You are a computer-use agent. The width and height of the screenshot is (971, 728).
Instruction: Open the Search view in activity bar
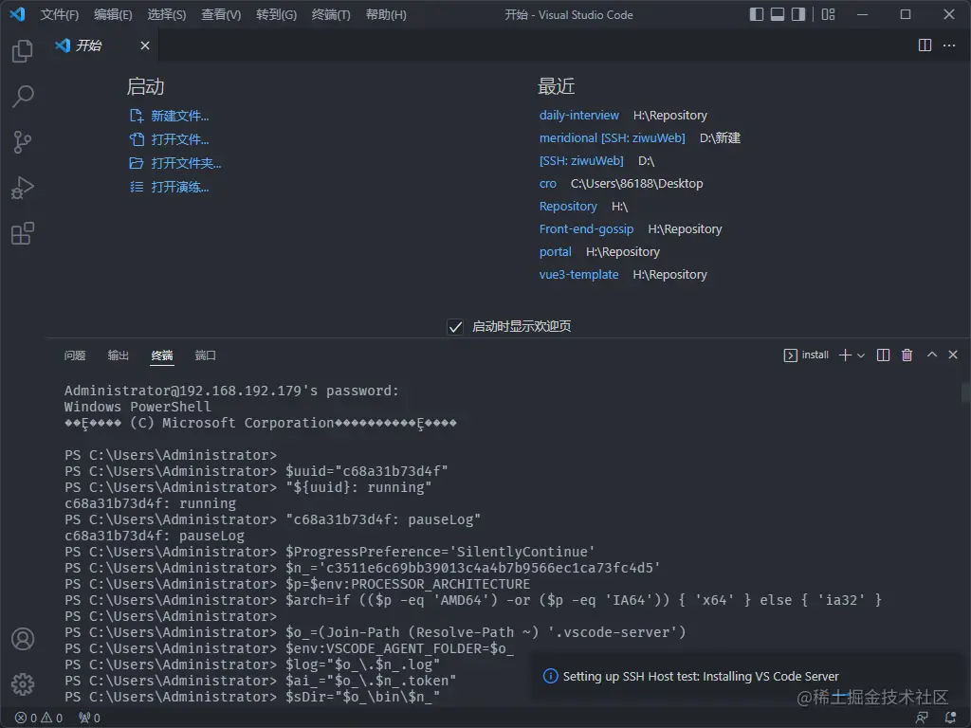click(23, 97)
